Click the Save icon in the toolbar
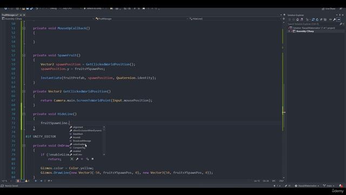This screenshot has height=195, width=346. tap(28, 9)
